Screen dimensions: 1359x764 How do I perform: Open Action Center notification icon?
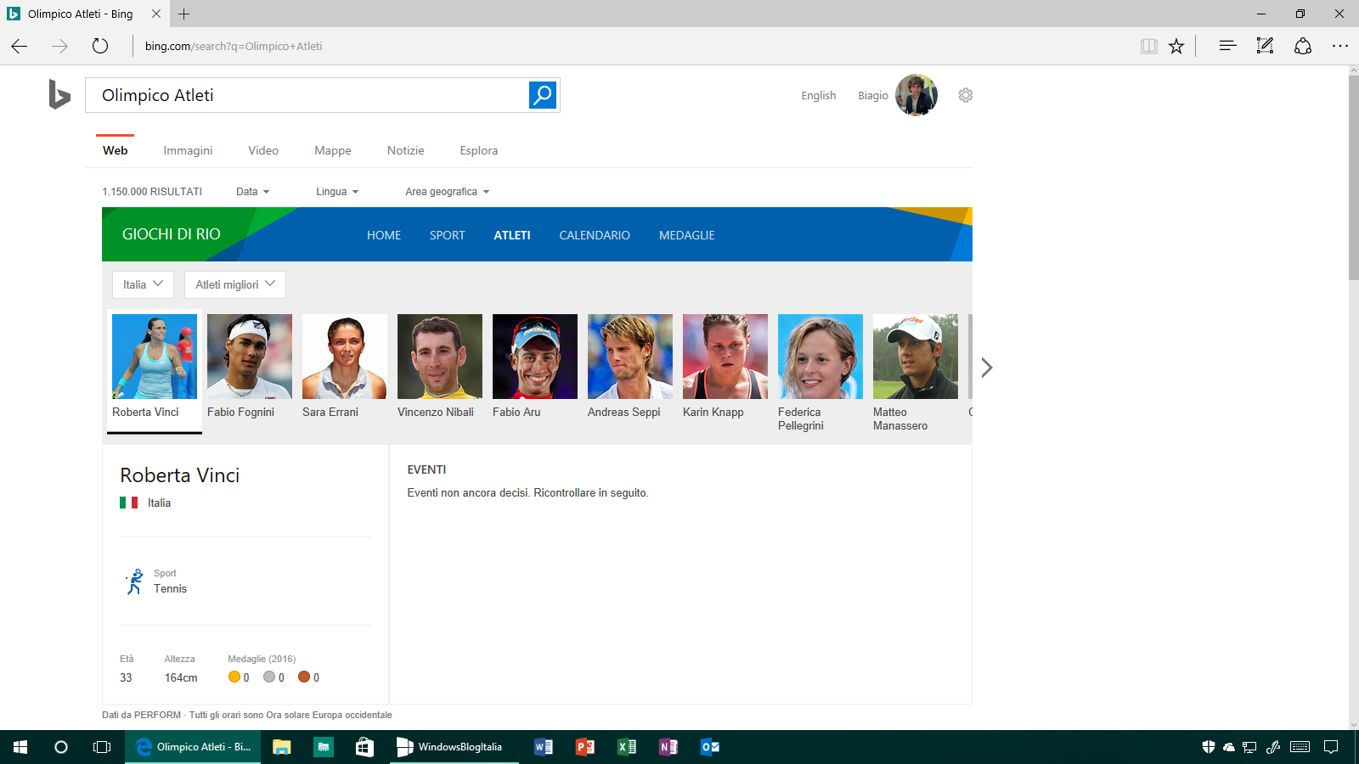1331,747
